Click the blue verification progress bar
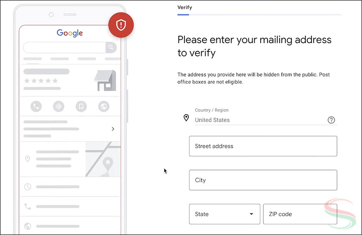 coord(183,15)
